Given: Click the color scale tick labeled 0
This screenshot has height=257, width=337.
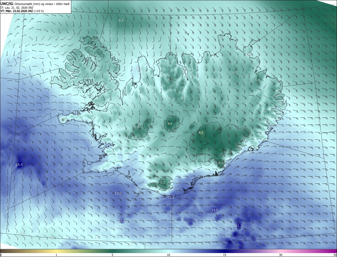Looking at the screenshot, I should [x=1, y=255].
